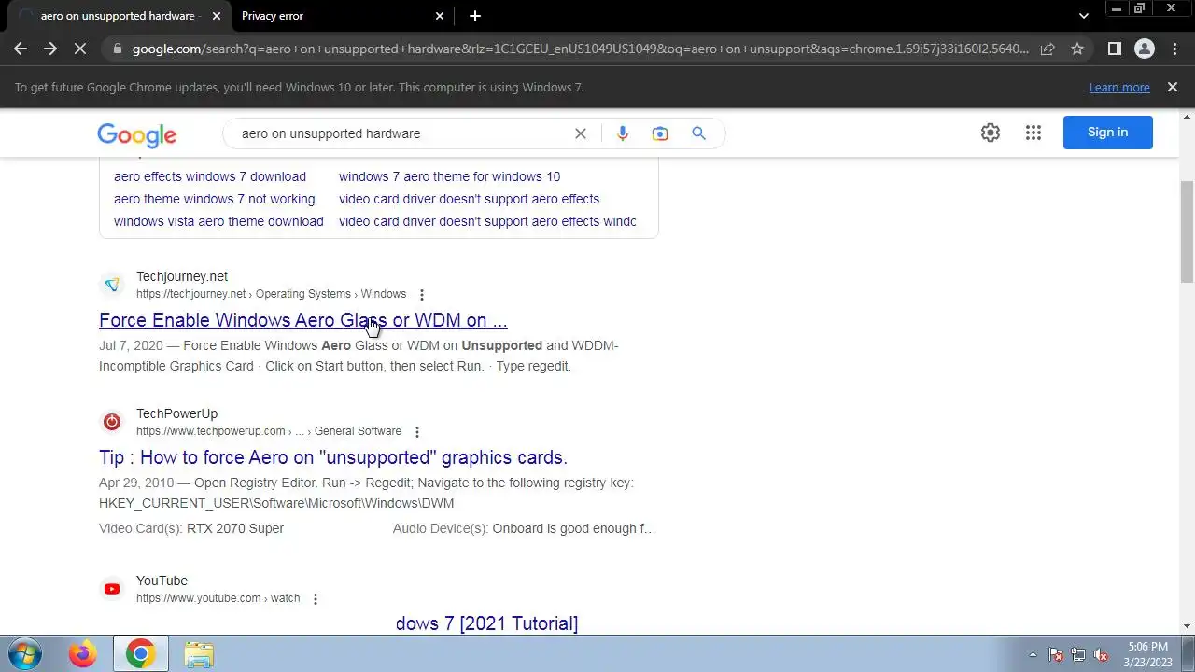1195x672 pixels.
Task: Close the 'aero on unsupported hardware' tab
Action: point(217,16)
